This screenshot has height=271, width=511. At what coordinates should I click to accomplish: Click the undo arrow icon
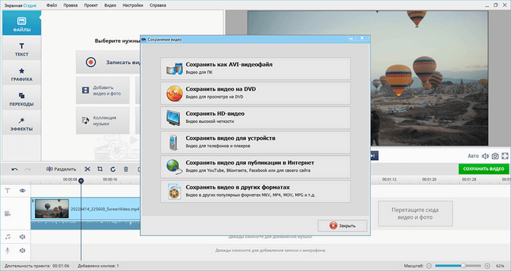(15, 169)
